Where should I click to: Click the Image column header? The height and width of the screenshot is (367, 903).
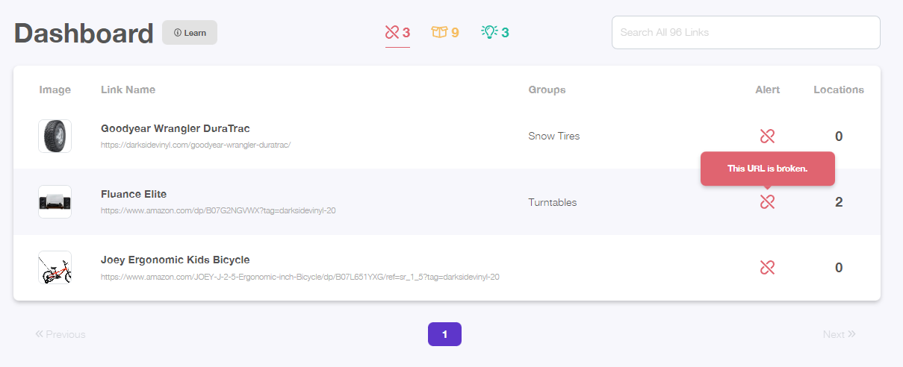click(x=55, y=90)
